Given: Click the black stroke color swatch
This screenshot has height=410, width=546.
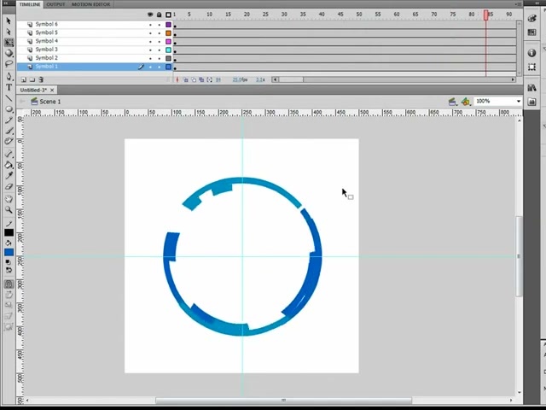Looking at the screenshot, I should pos(9,232).
